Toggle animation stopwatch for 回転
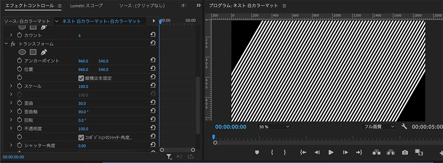Screen dimensions: 443x163 coord(19,120)
